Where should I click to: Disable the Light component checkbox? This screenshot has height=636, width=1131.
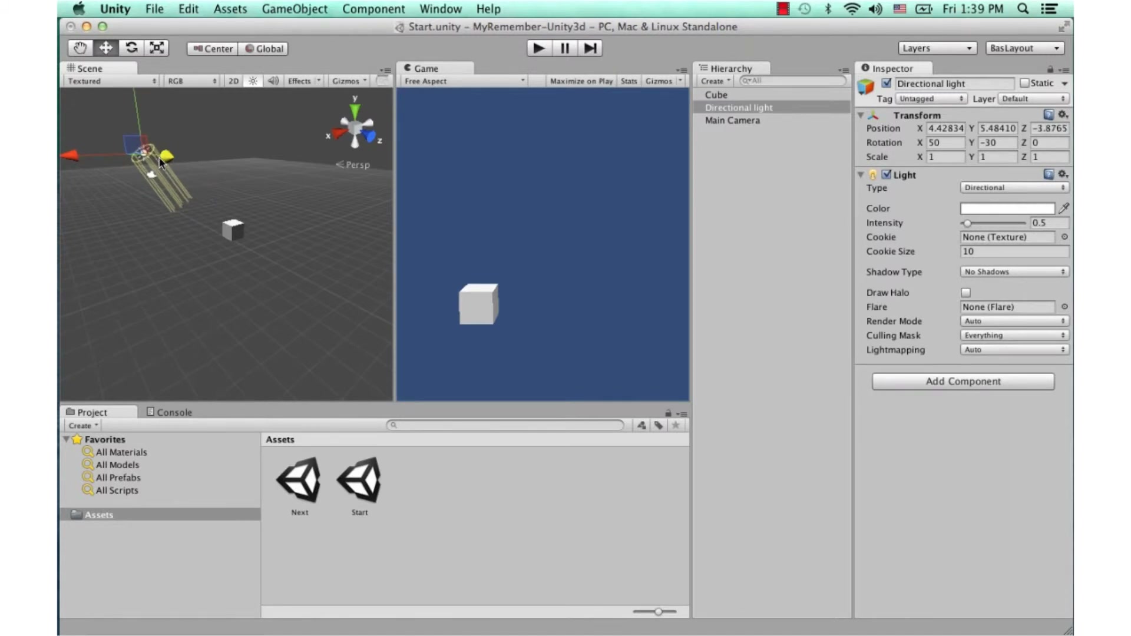pos(887,174)
